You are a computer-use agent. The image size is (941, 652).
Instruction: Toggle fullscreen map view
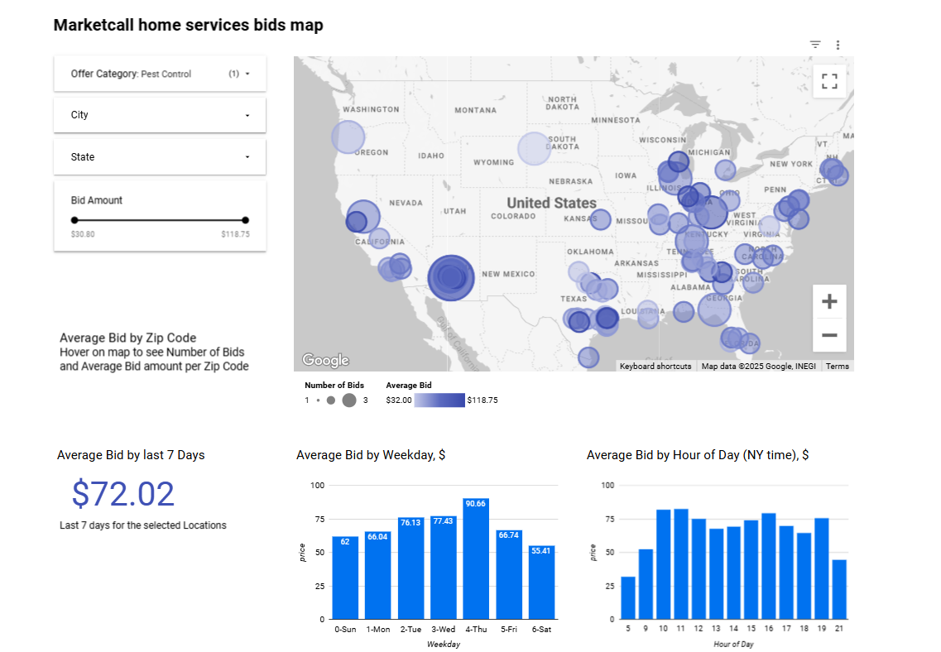(x=829, y=81)
